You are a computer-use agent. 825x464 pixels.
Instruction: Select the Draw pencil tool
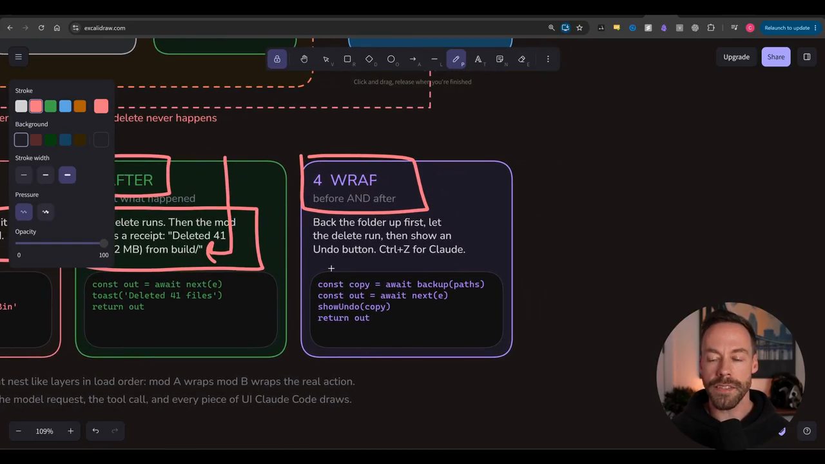456,59
